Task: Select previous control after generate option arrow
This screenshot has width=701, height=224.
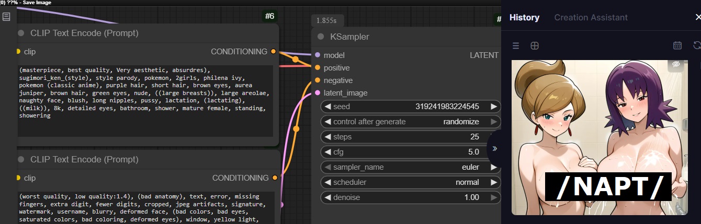Action: tap(328, 122)
